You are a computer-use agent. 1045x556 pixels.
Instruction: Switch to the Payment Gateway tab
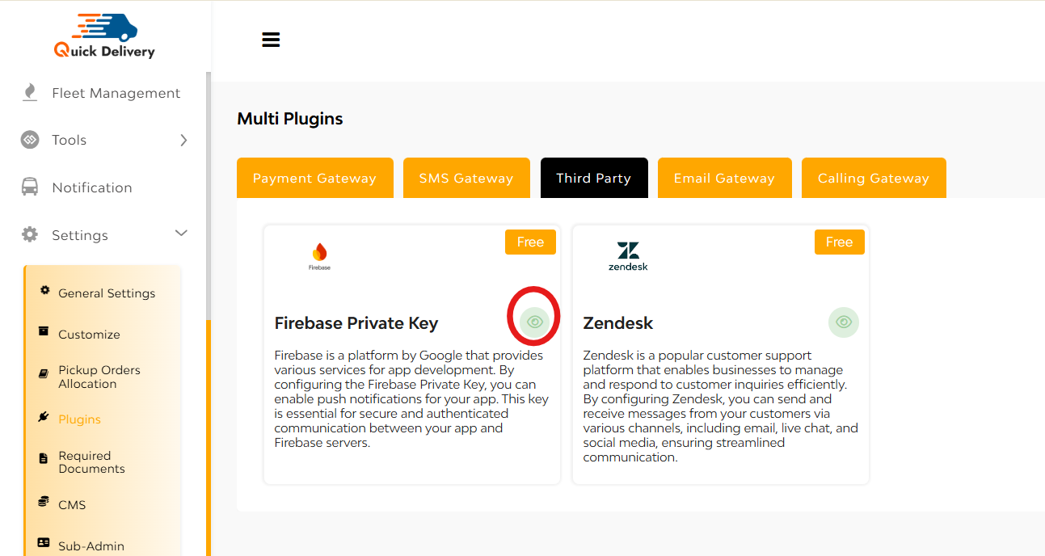314,178
